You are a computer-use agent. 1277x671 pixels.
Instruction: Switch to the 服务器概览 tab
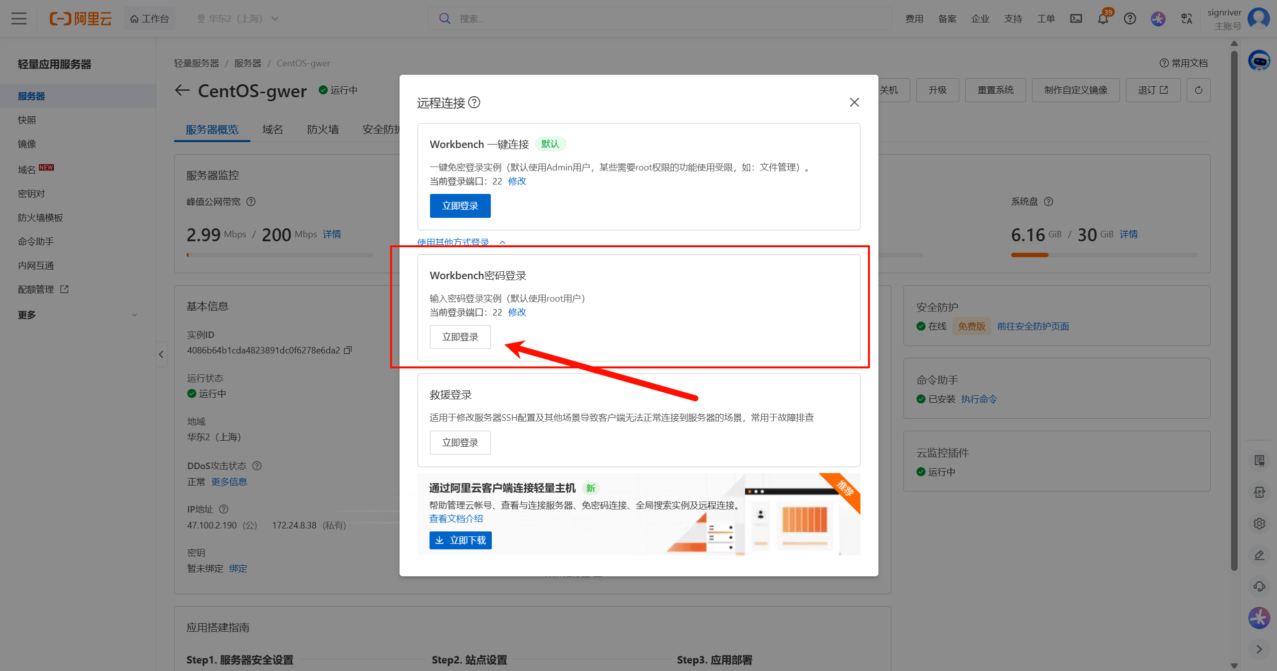212,130
